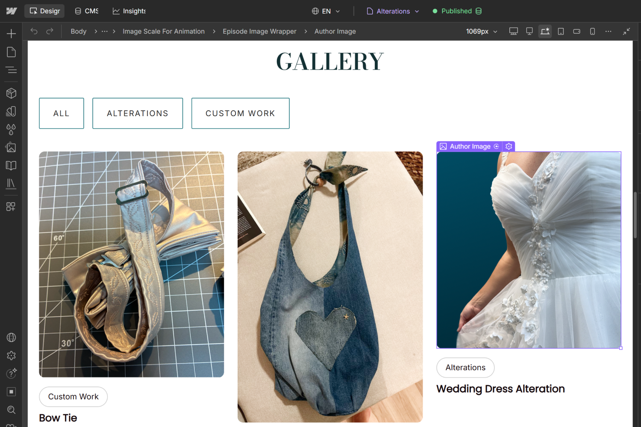Open the EN locale dropdown
This screenshot has height=427, width=641.
click(x=326, y=11)
